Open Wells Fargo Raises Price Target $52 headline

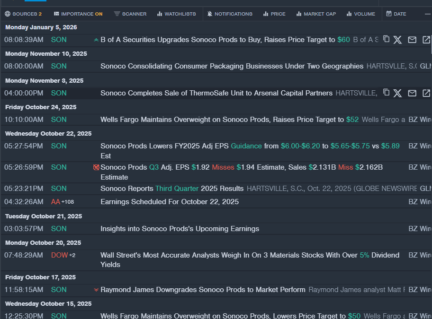point(230,120)
